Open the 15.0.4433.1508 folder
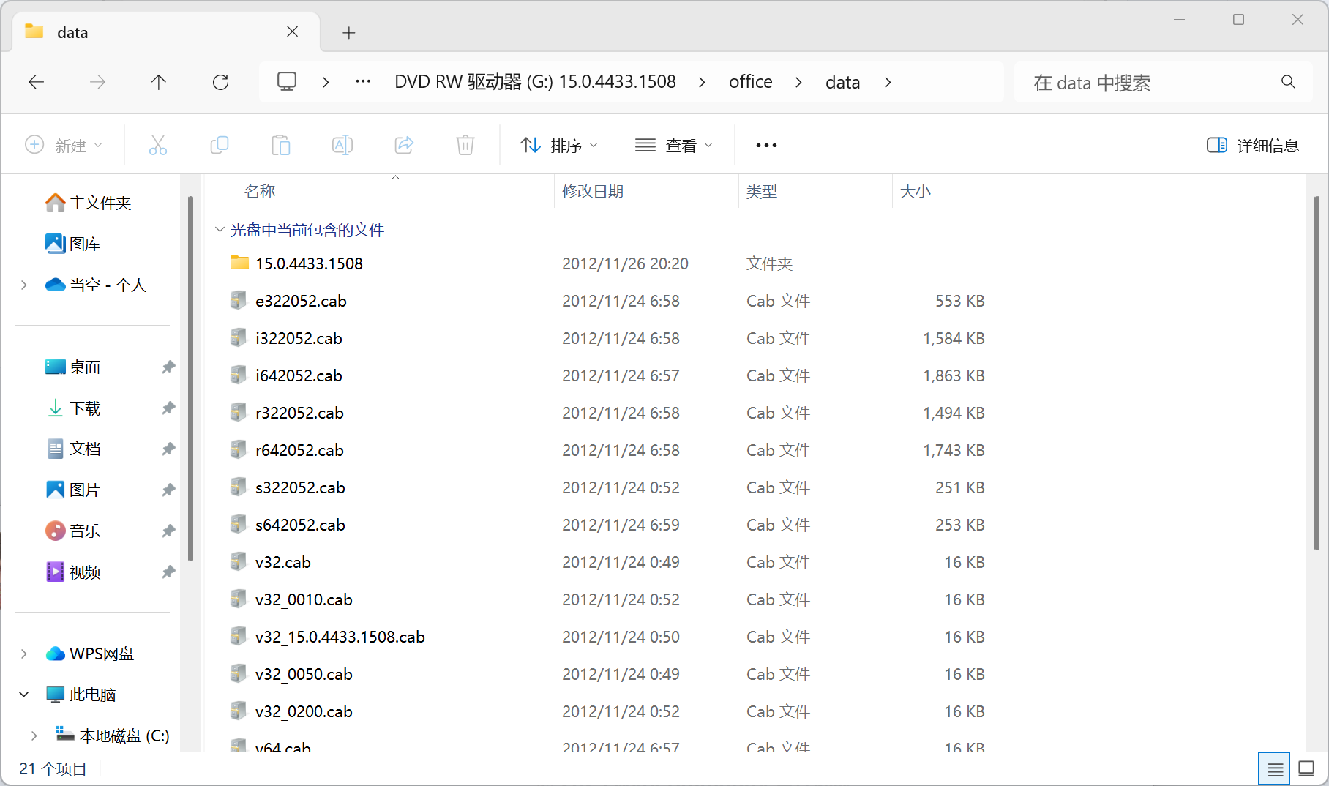The width and height of the screenshot is (1329, 786). point(309,263)
